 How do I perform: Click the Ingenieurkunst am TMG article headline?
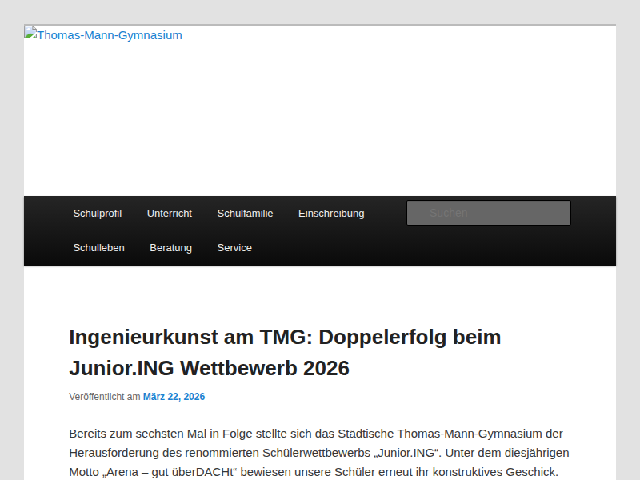[285, 337]
